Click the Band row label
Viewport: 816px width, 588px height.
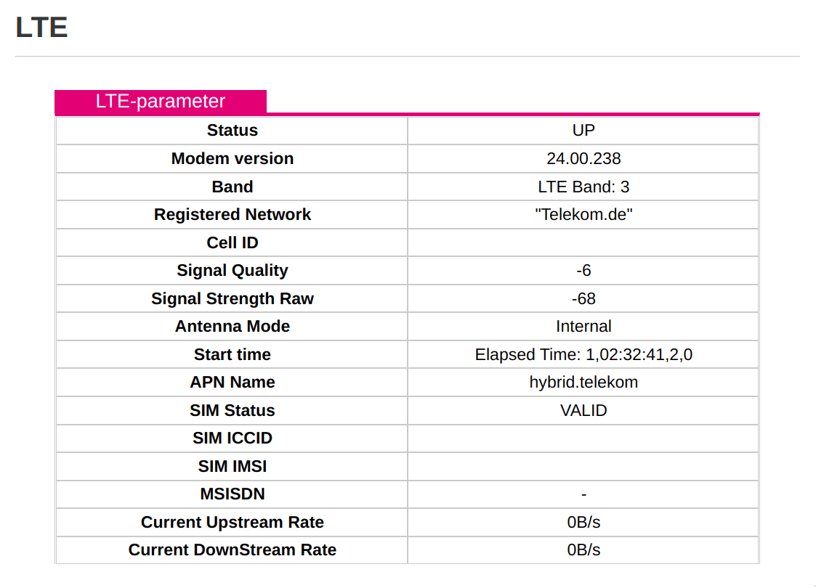point(233,187)
